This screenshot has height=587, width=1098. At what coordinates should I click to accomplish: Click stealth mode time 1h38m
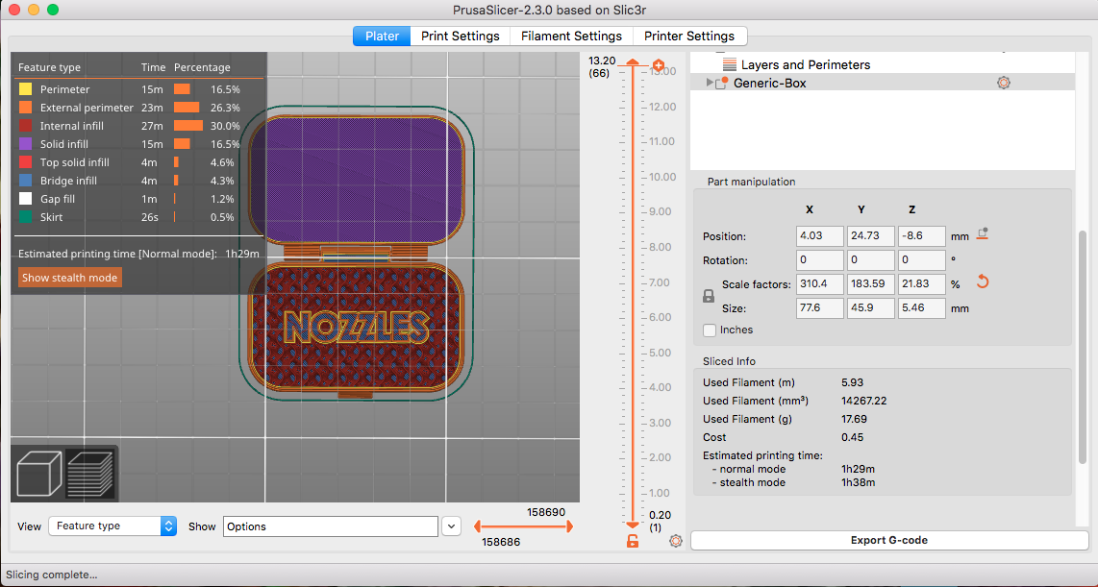pos(858,482)
